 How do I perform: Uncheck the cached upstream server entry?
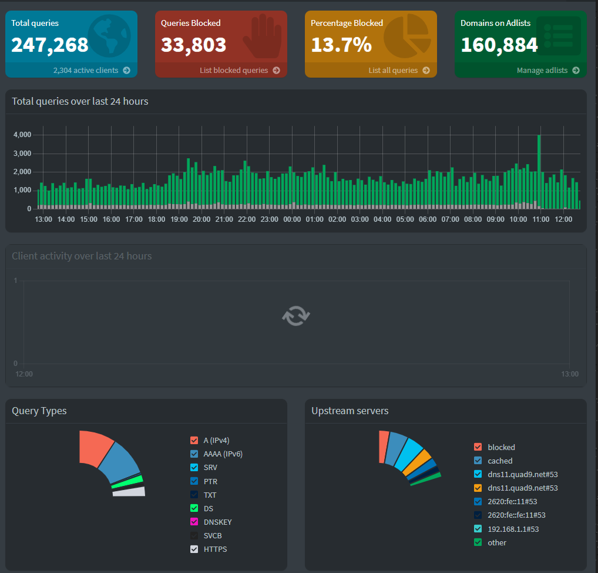(x=477, y=461)
